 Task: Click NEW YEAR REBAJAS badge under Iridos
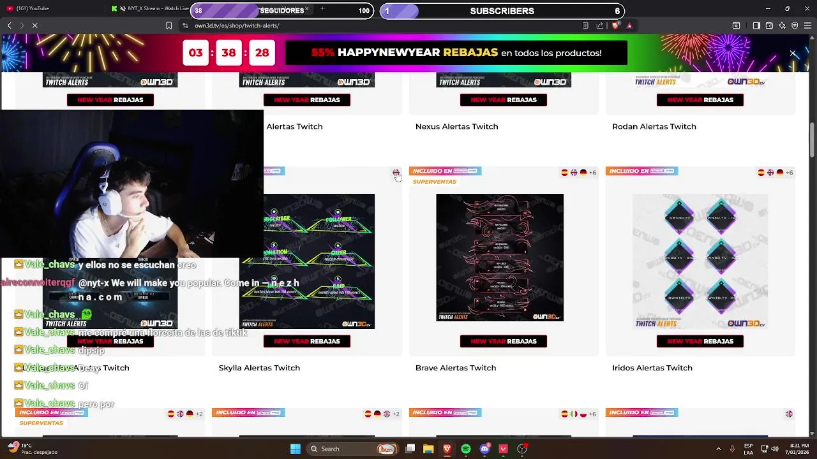point(700,341)
